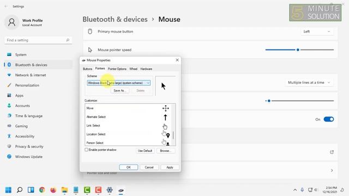Open Gaming settings category

[x=21, y=126]
